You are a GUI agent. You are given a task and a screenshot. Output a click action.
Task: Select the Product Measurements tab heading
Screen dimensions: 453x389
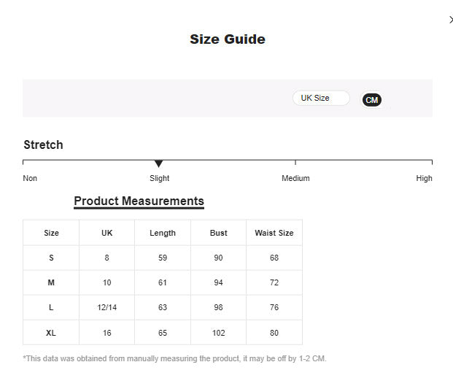click(x=139, y=201)
